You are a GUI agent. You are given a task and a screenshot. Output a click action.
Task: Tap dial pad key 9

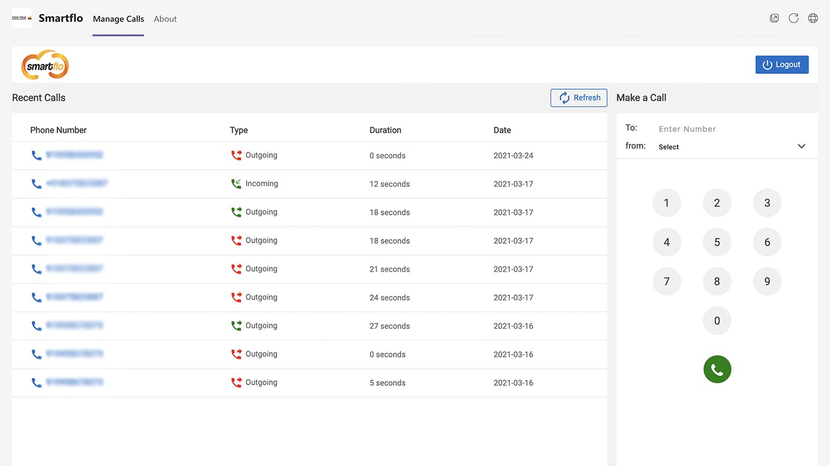pos(767,282)
